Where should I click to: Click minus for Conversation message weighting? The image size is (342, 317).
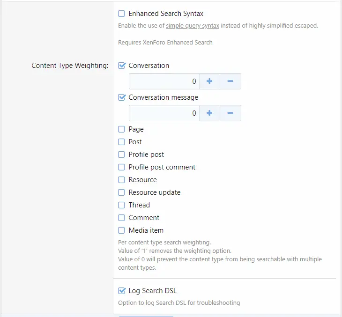click(x=230, y=113)
